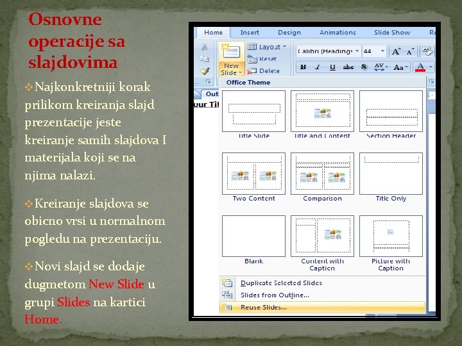Open the Outline pane tab
The height and width of the screenshot is (346, 462).
pos(210,94)
